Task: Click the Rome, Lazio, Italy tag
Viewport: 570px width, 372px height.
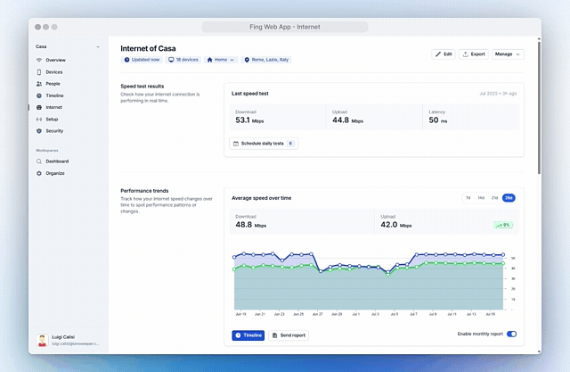Action: click(x=266, y=60)
